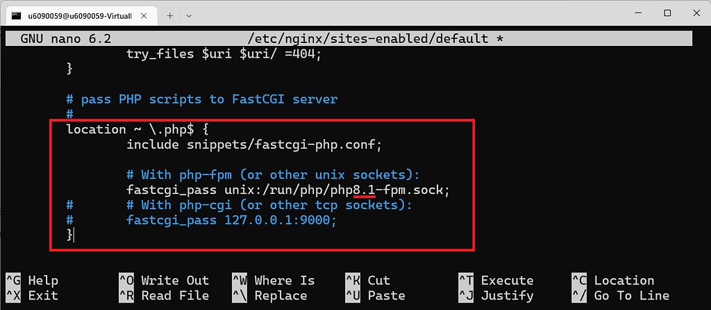The image size is (711, 310).
Task: Click the ^J Justify shortcut
Action: click(496, 296)
